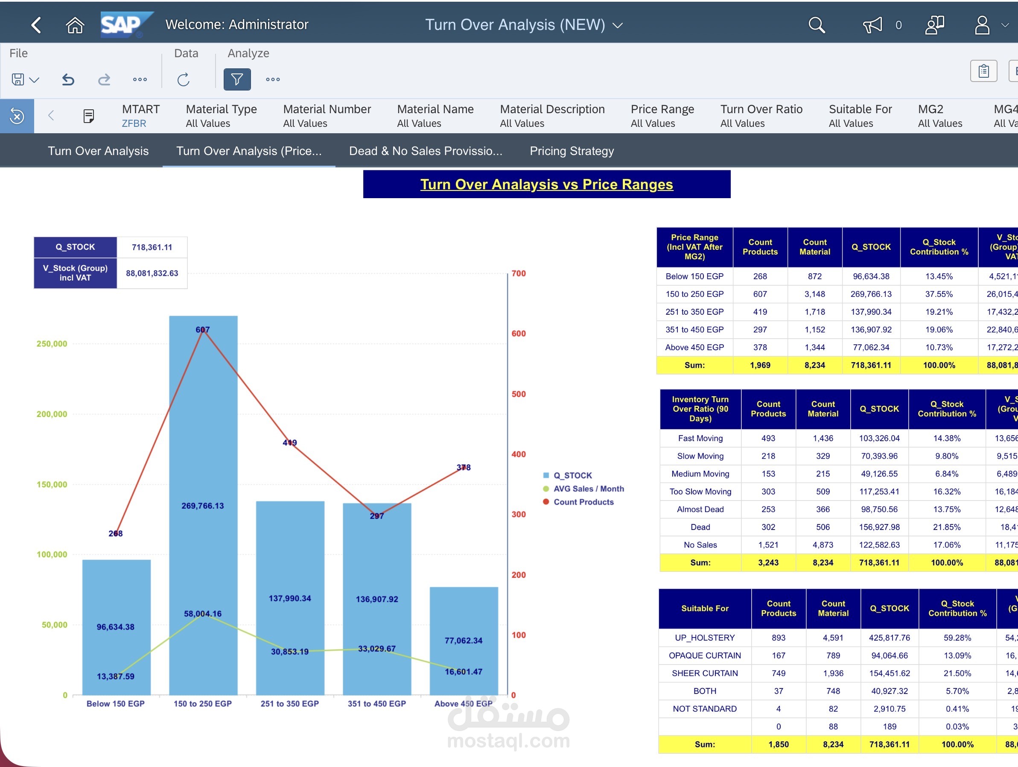This screenshot has width=1018, height=767.
Task: Toggle the filter panel via the Analyze filter button
Action: 236,79
